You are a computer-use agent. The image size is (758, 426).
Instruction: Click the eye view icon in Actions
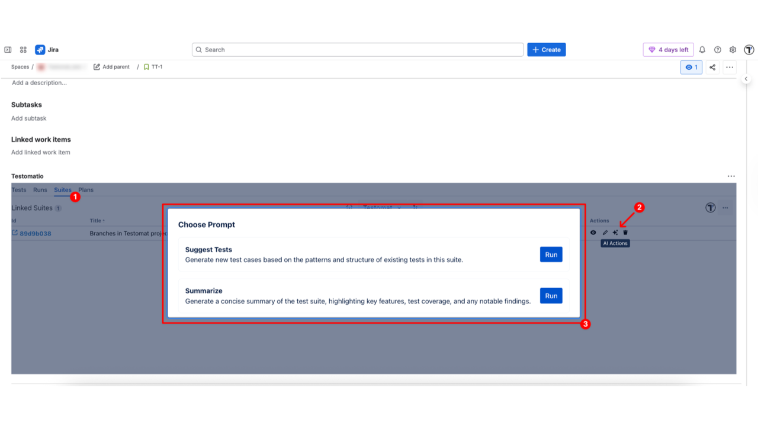(593, 233)
